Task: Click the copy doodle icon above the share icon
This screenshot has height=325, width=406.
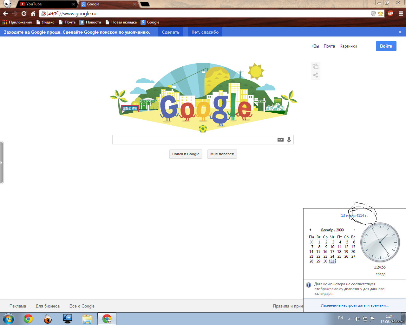Action: coord(315,66)
